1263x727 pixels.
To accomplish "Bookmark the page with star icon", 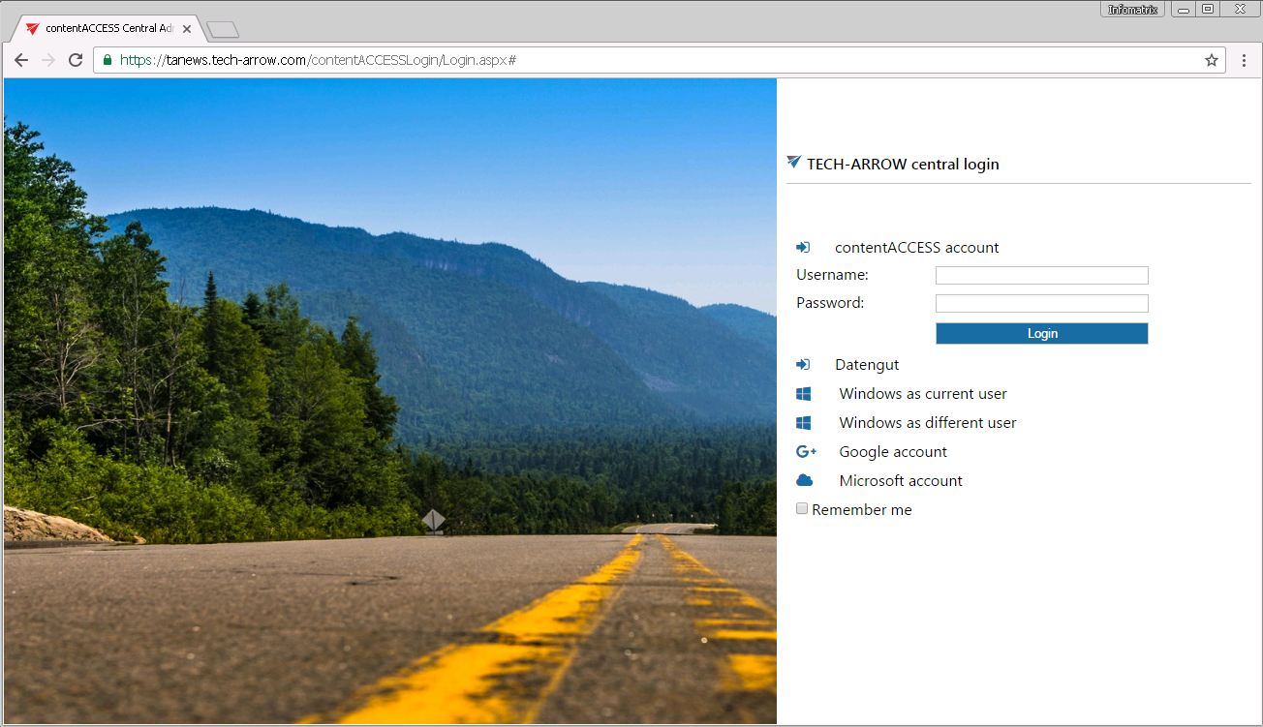I will pos(1211,60).
